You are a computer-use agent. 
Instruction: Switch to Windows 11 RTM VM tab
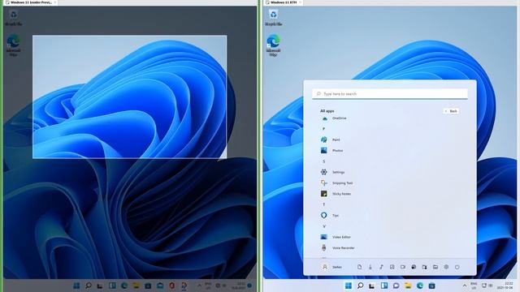(284, 2)
